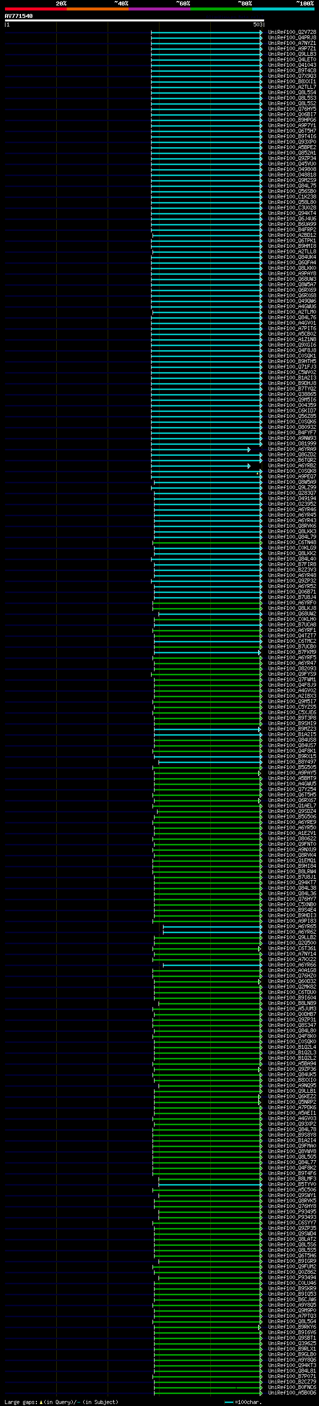Select label UniRef100_Q45VU0

point(292,164)
